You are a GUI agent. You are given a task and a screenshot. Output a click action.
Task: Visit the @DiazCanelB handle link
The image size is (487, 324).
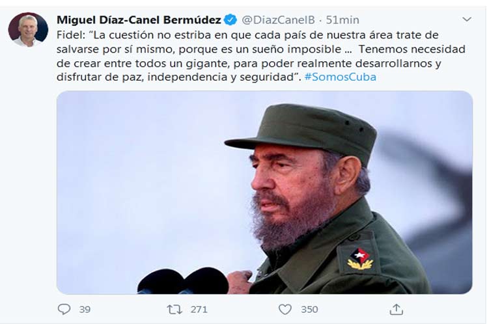click(x=278, y=20)
